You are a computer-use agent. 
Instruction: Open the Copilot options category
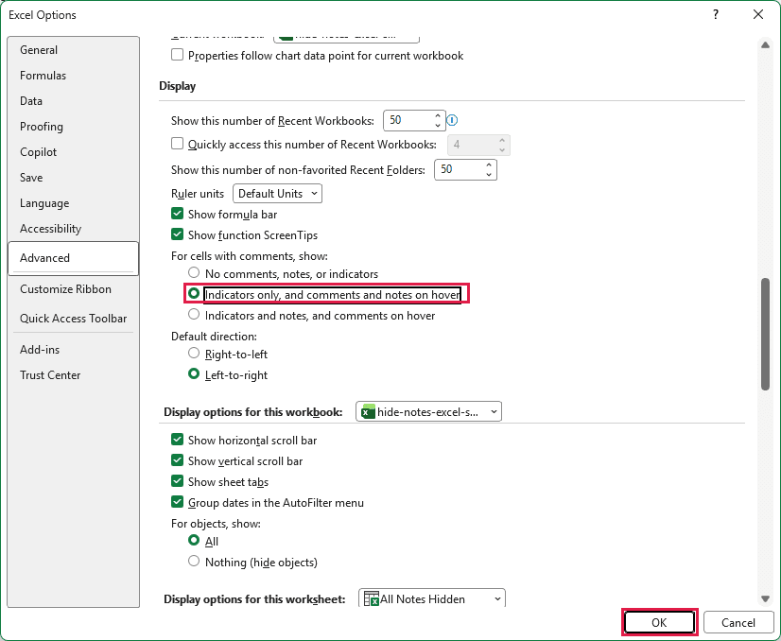pyautogui.click(x=73, y=152)
